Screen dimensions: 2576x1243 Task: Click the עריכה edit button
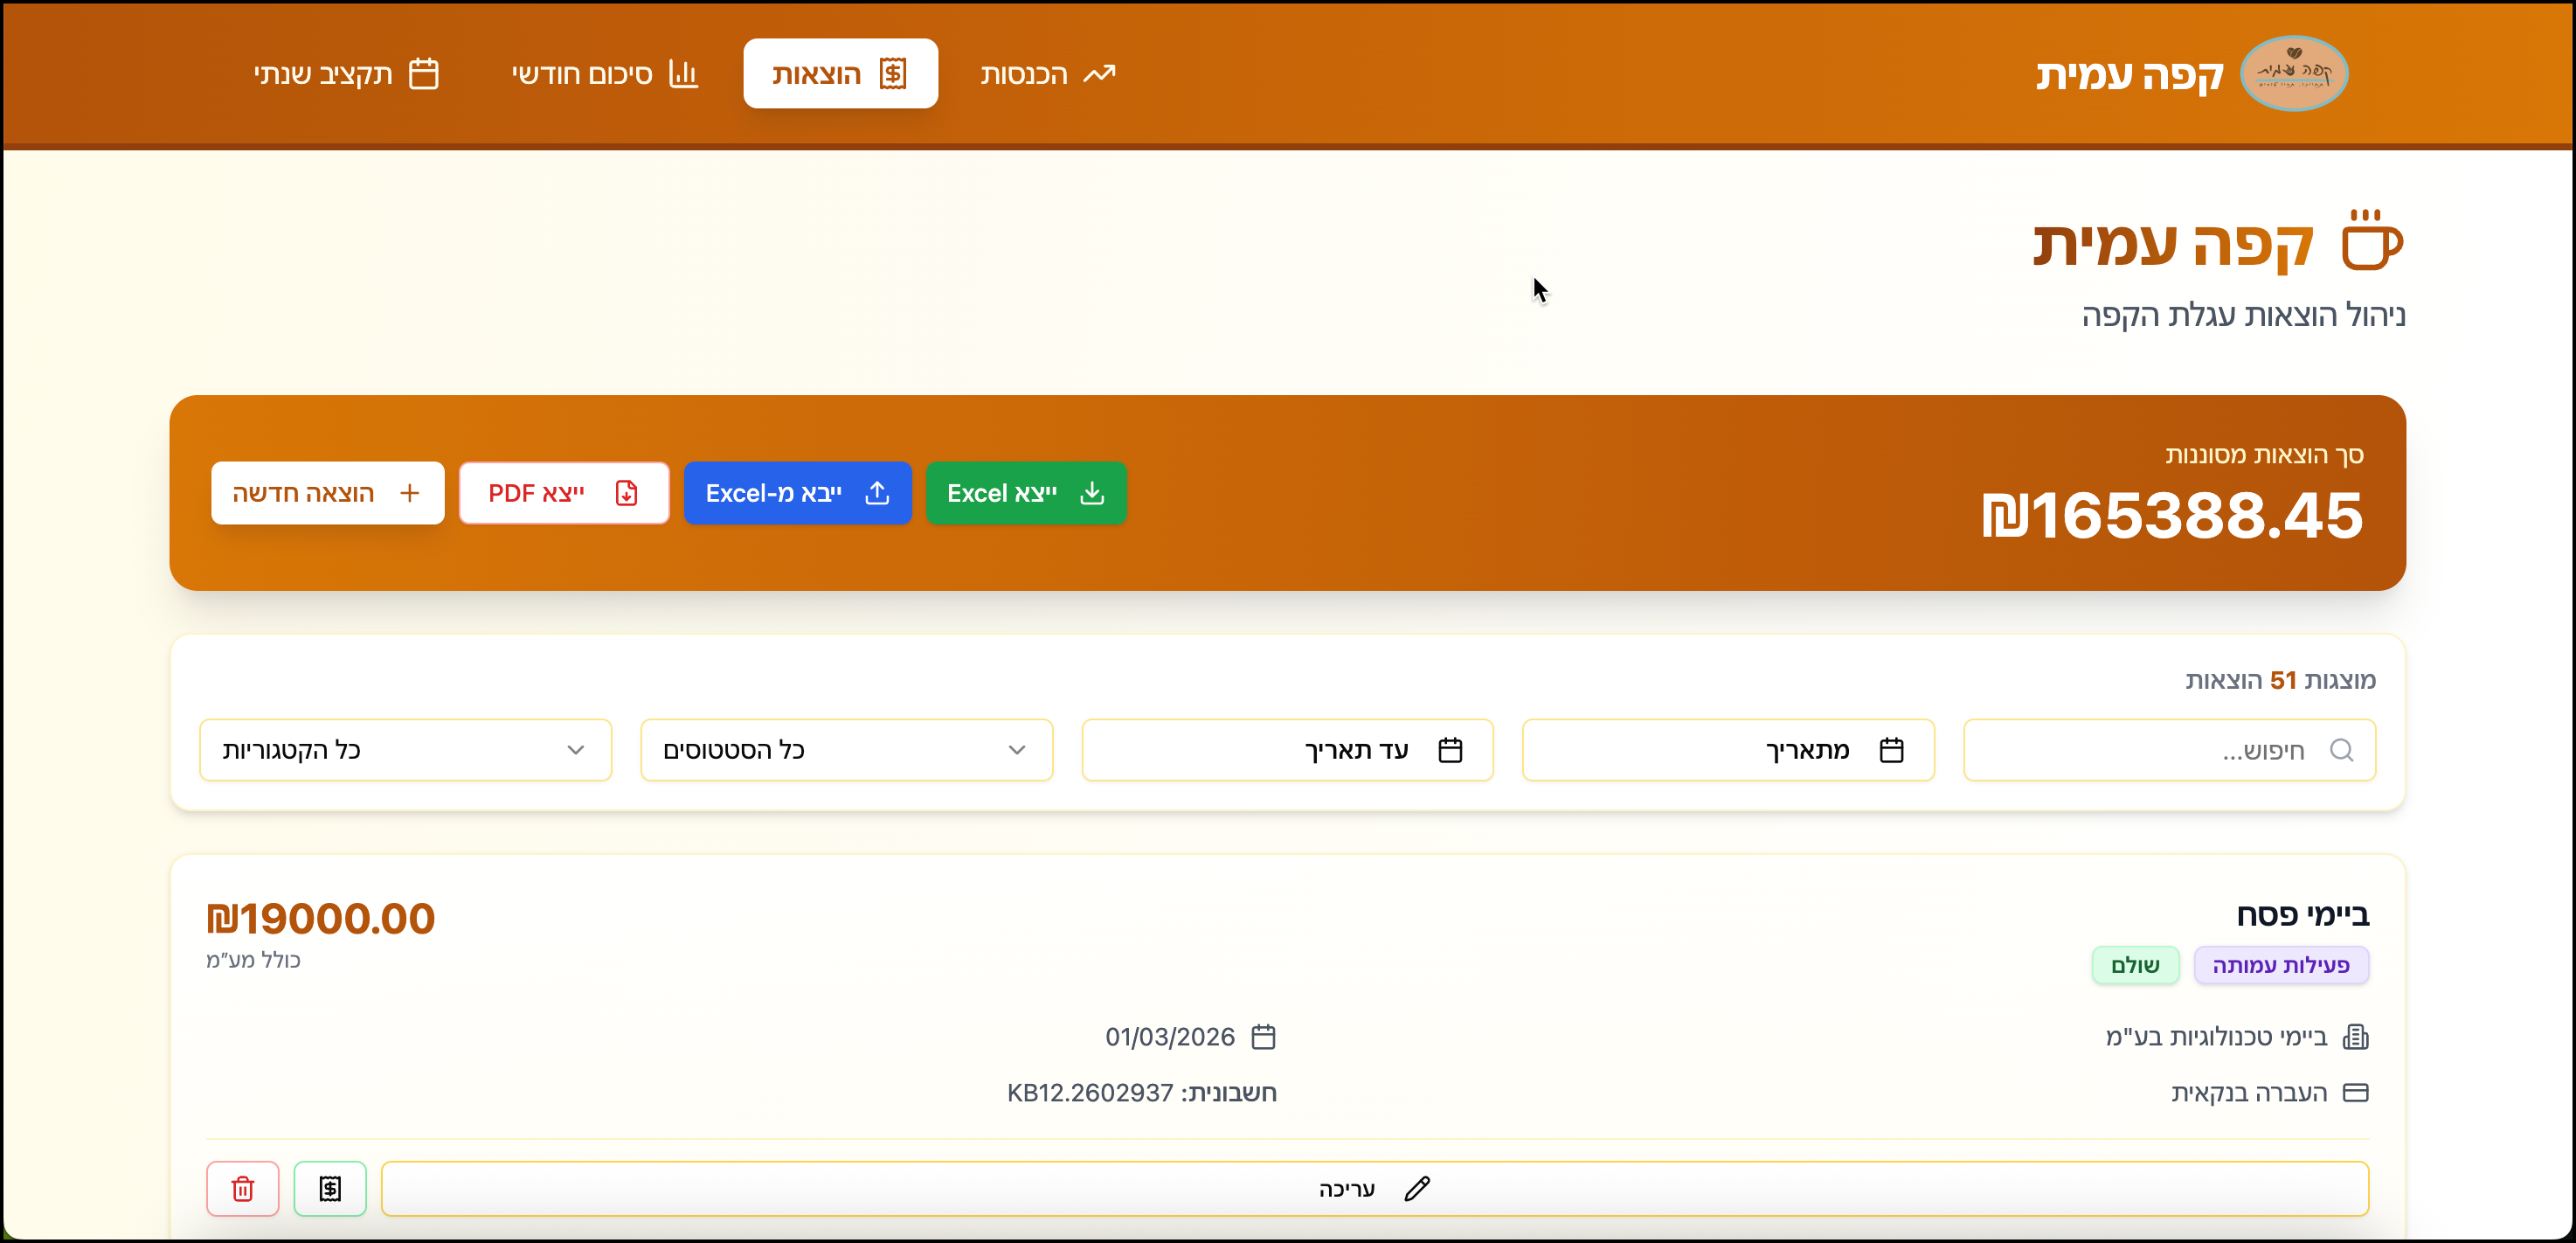(x=1375, y=1188)
